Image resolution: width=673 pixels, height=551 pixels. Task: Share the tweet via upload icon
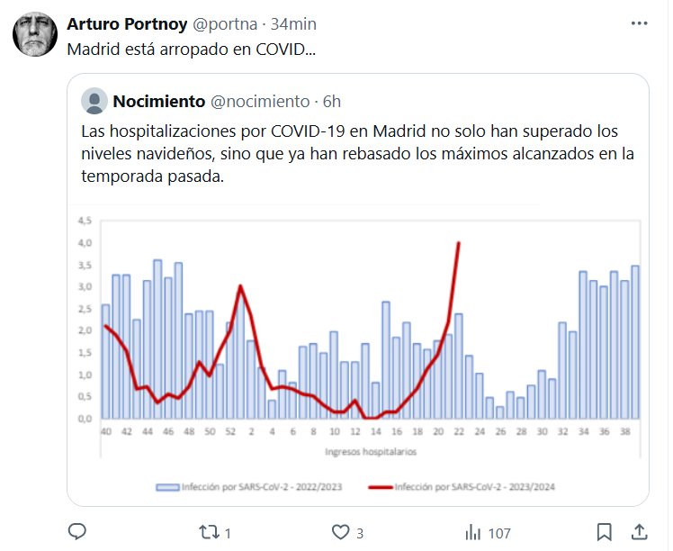coord(640,532)
